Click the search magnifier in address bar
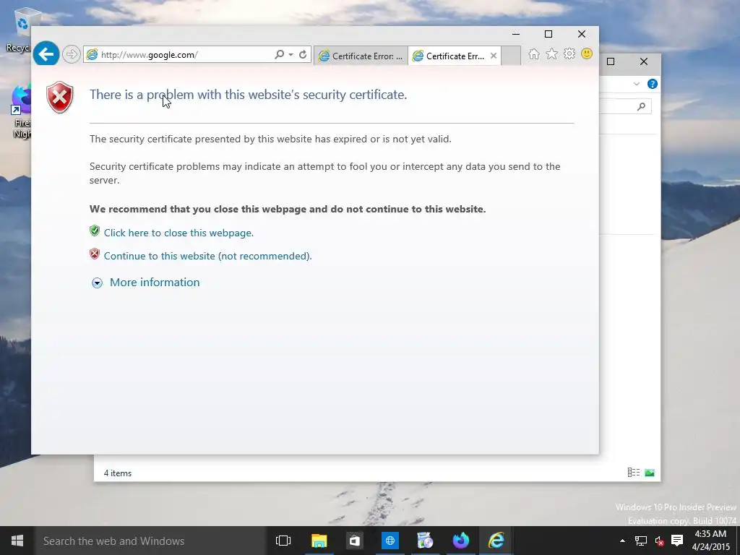Image resolution: width=740 pixels, height=555 pixels. pos(279,54)
